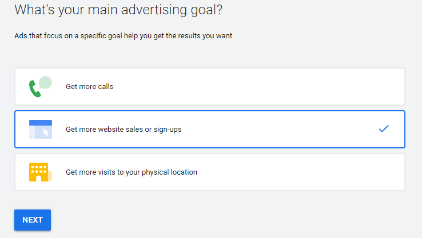Click the subtitle about specific goal ads
Screen dimensions: 422x238
pyautogui.click(x=123, y=36)
